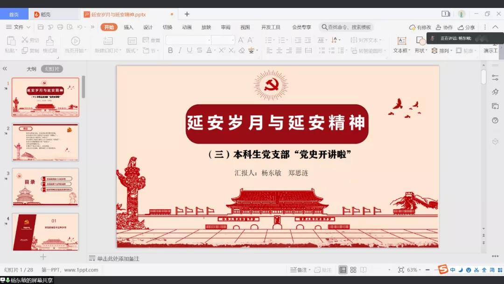
Task: Open the 63% zoom level dropdown
Action: coord(414,270)
